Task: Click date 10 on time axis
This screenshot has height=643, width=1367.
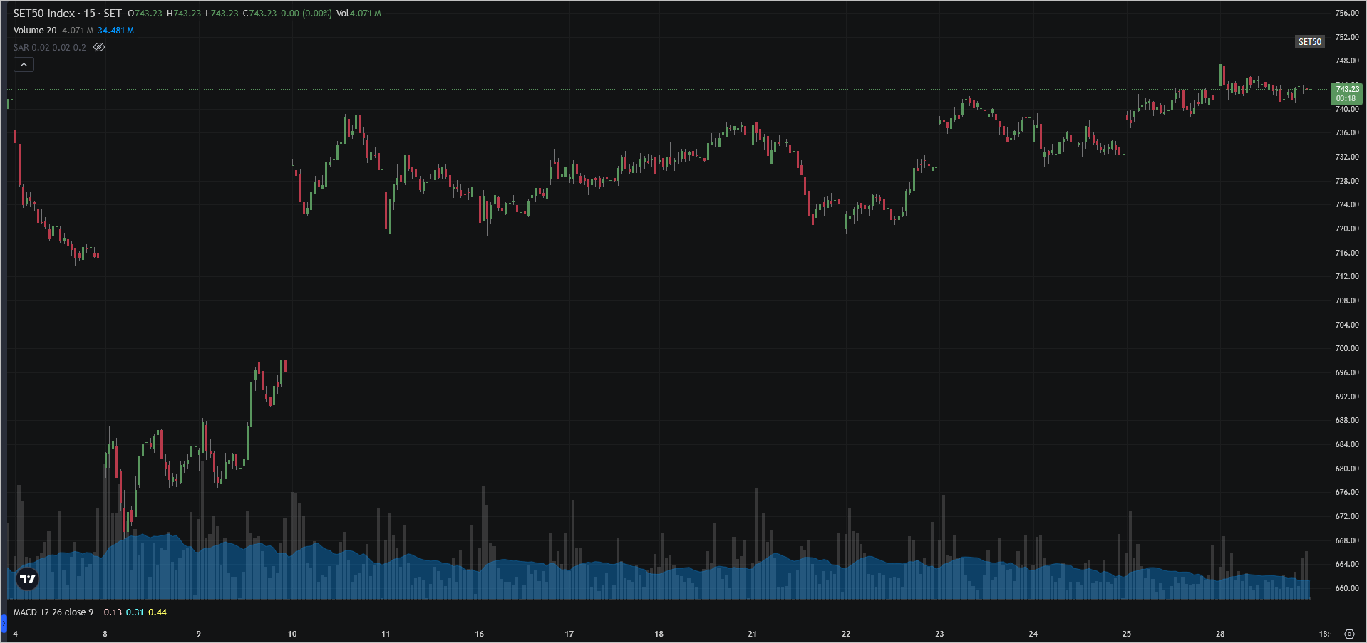Action: click(292, 634)
